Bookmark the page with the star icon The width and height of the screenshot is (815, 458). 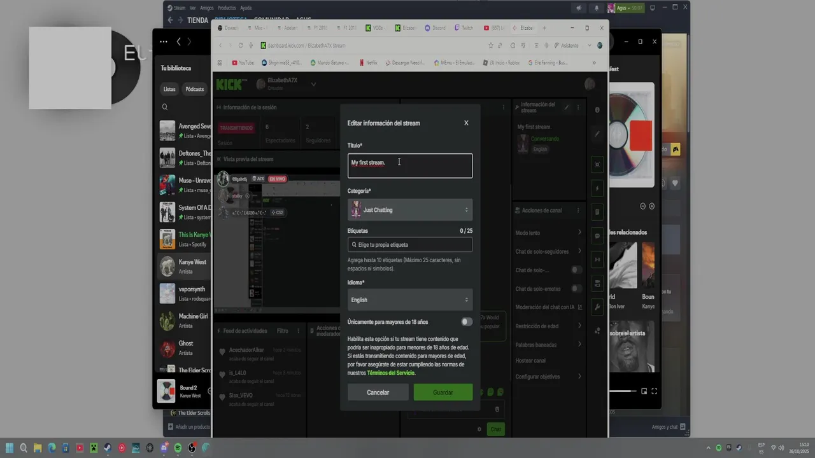(491, 46)
